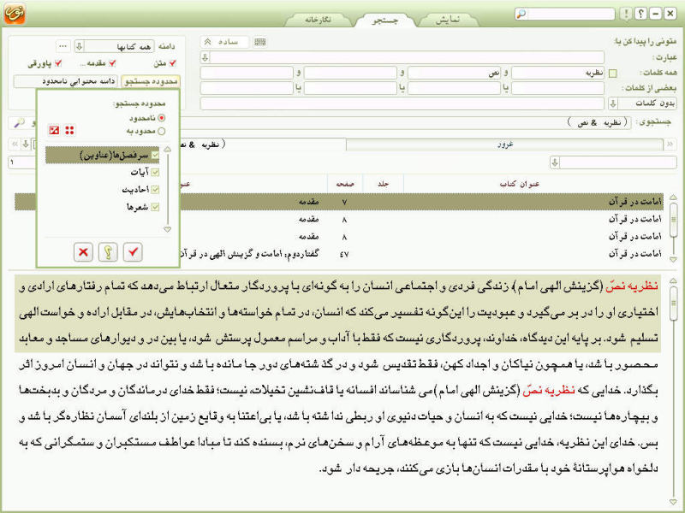
Task: Open the همه کتابها scope dropdown
Action: pos(79,46)
